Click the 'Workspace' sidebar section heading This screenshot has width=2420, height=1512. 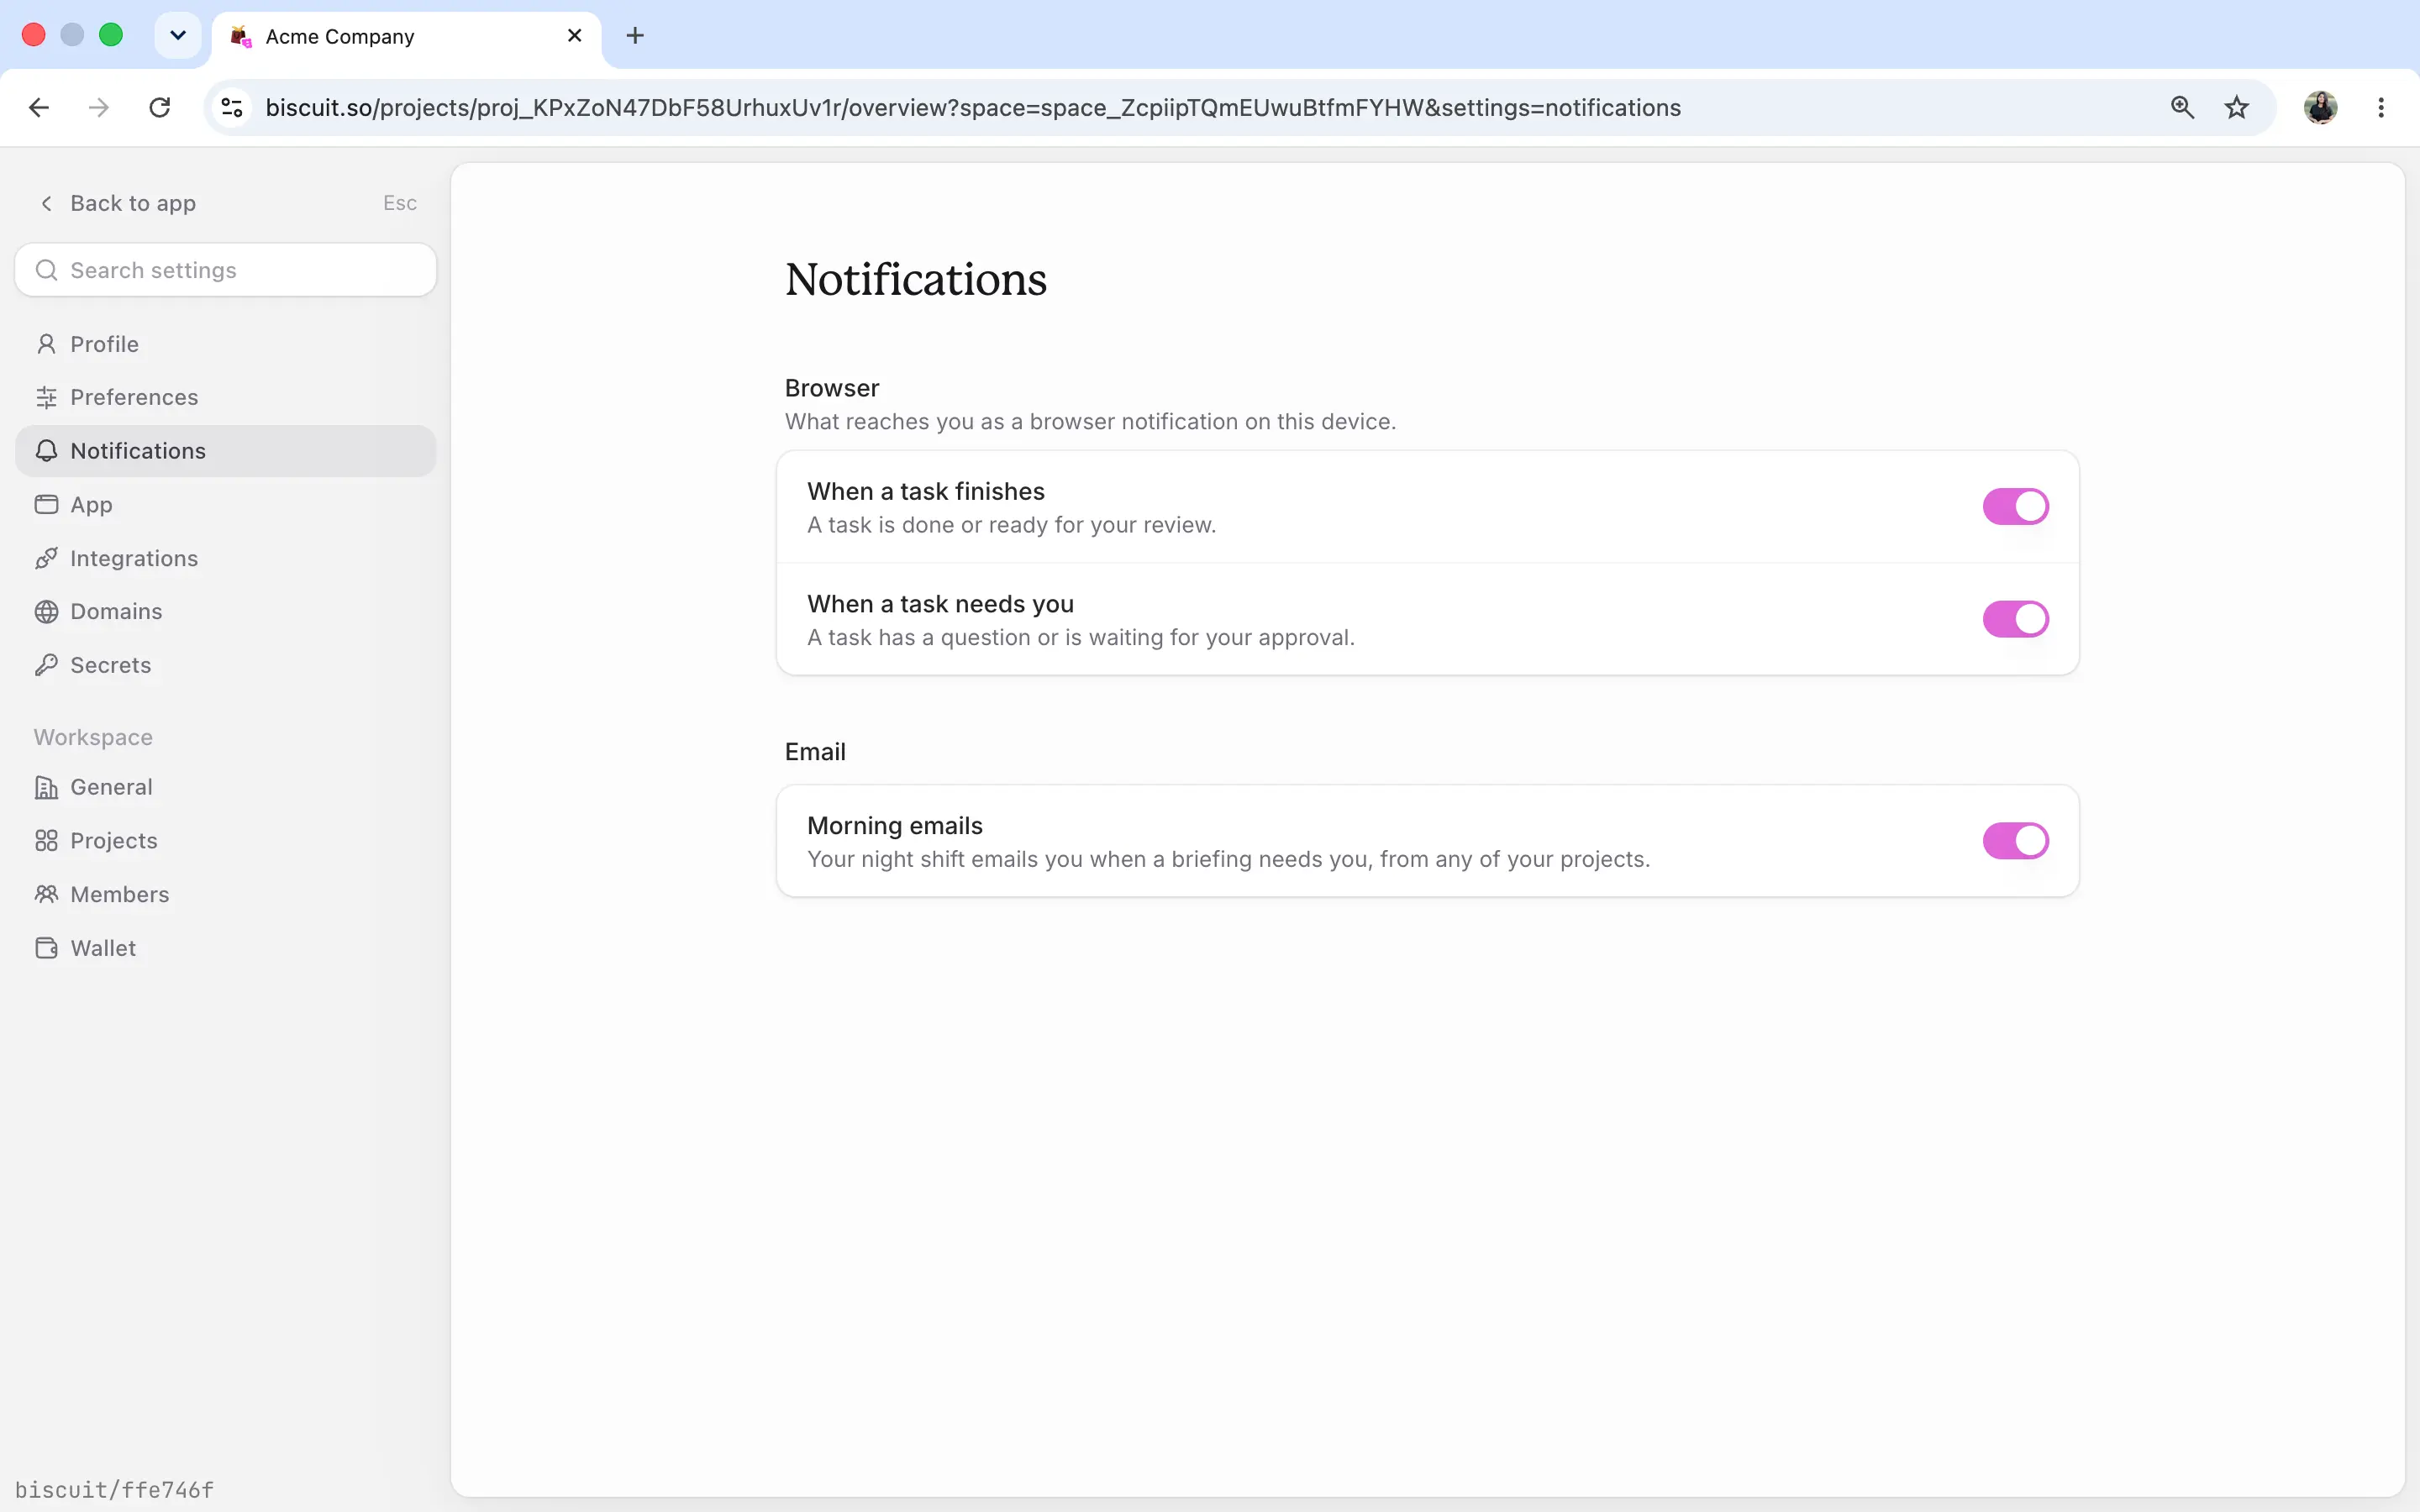93,737
